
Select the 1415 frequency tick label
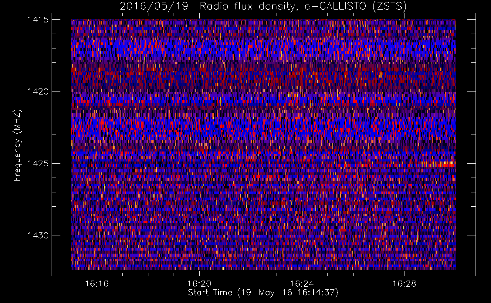click(38, 20)
